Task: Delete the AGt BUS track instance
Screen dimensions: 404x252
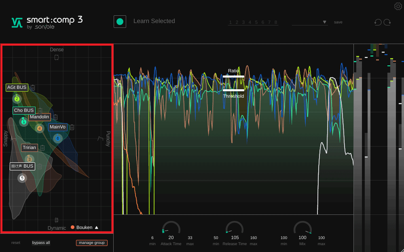Action: click(33, 88)
